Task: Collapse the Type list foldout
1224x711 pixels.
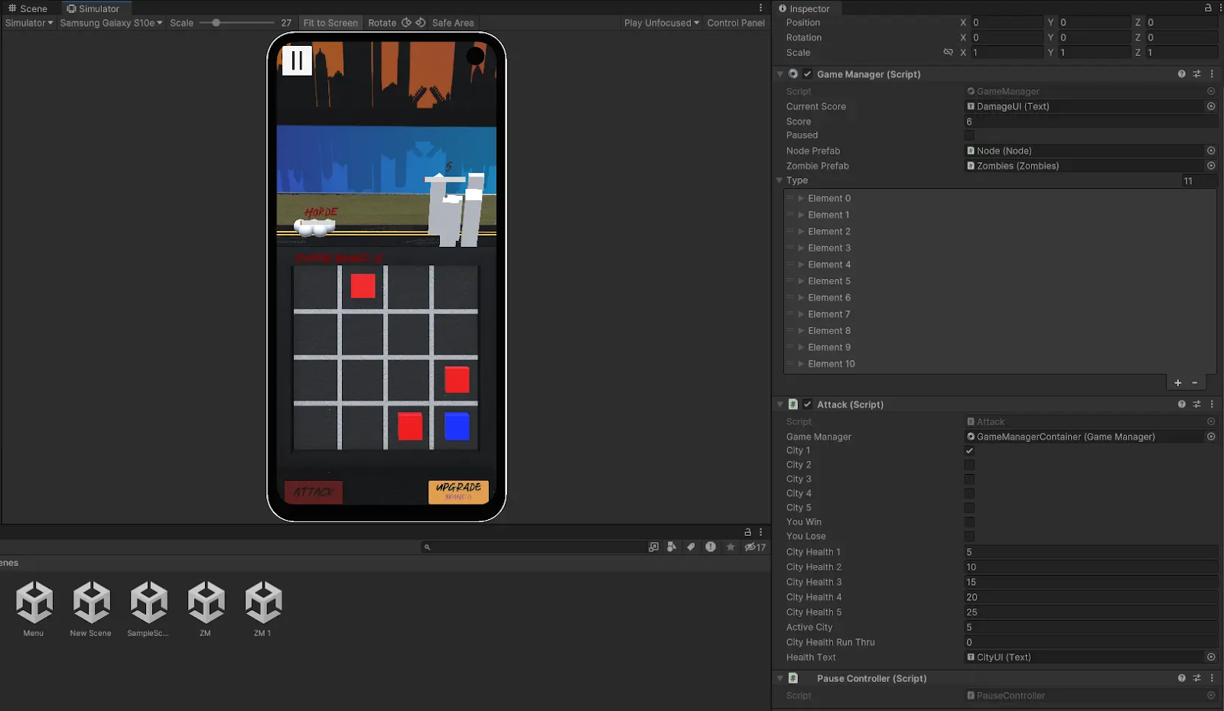Action: tap(780, 180)
